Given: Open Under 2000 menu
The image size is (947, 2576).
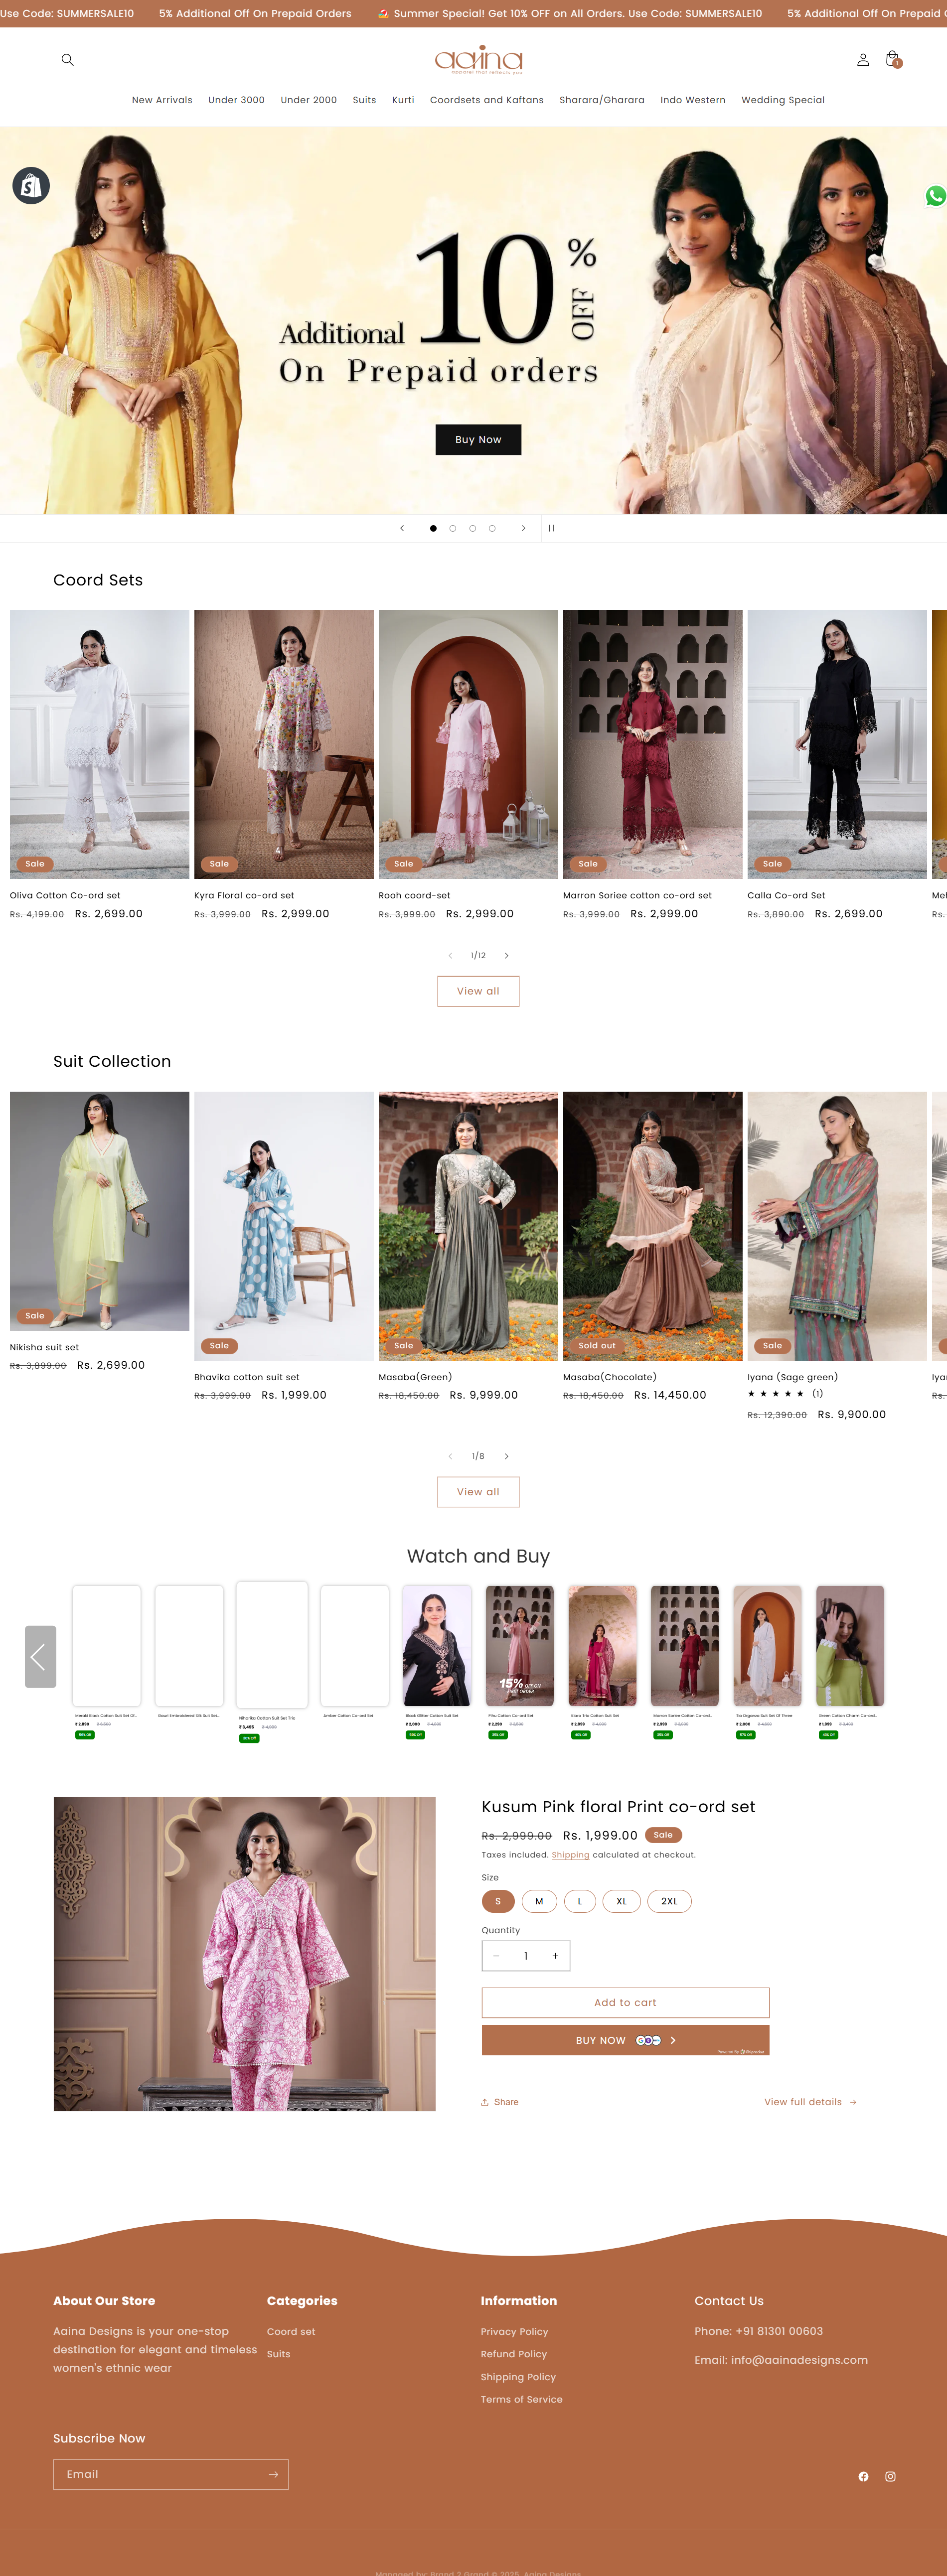Looking at the screenshot, I should (x=309, y=100).
